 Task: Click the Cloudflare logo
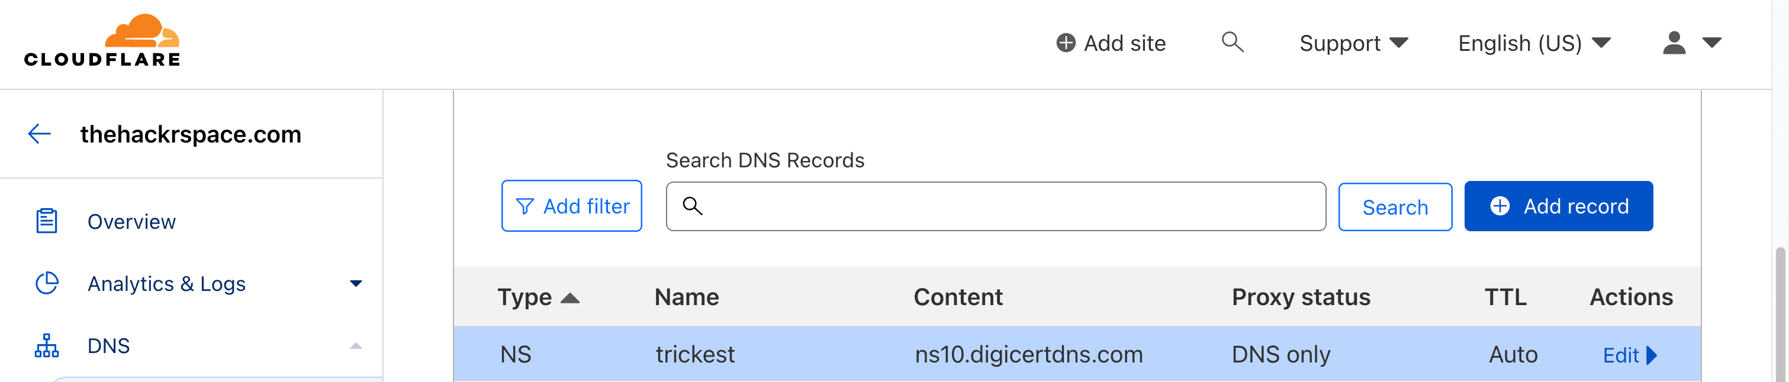[x=102, y=40]
